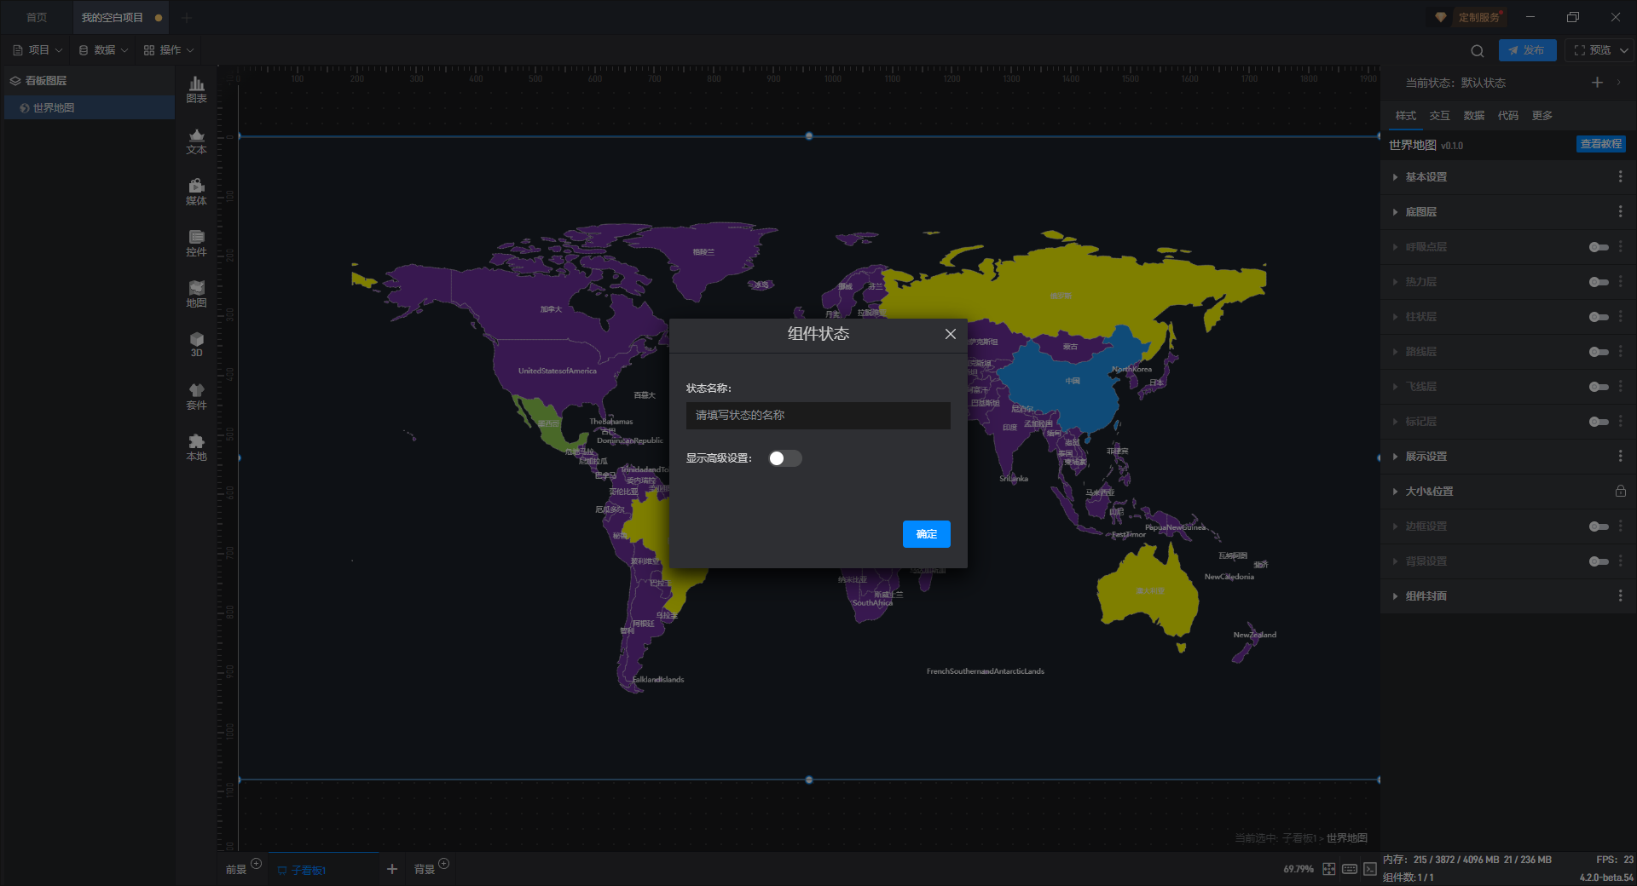
Task: Click the fit-to-screen icon in status bar
Action: tap(1329, 869)
